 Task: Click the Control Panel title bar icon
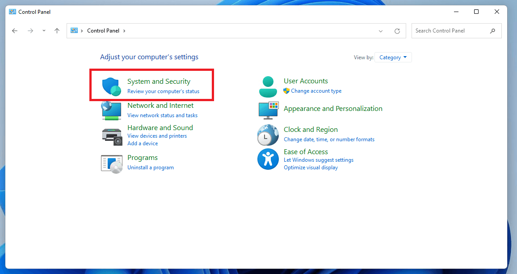coord(13,12)
